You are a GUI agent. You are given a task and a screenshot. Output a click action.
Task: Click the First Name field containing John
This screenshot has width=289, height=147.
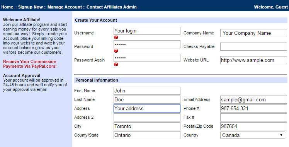pos(147,91)
